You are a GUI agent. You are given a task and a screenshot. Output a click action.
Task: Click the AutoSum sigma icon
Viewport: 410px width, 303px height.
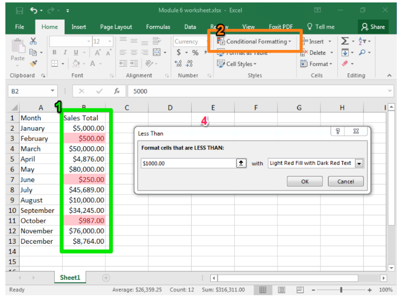point(345,42)
